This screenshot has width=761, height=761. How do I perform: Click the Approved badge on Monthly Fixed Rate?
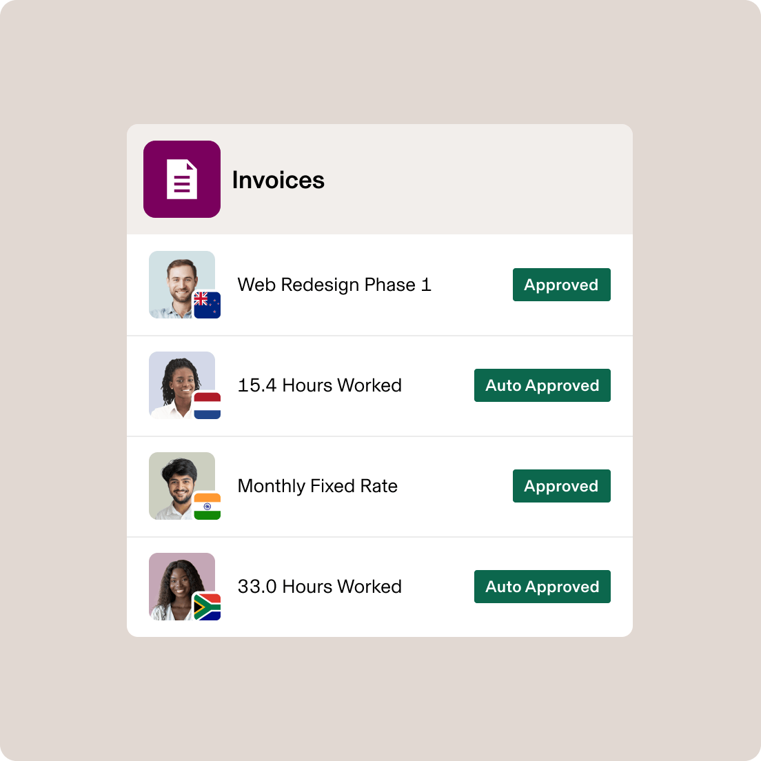click(561, 486)
